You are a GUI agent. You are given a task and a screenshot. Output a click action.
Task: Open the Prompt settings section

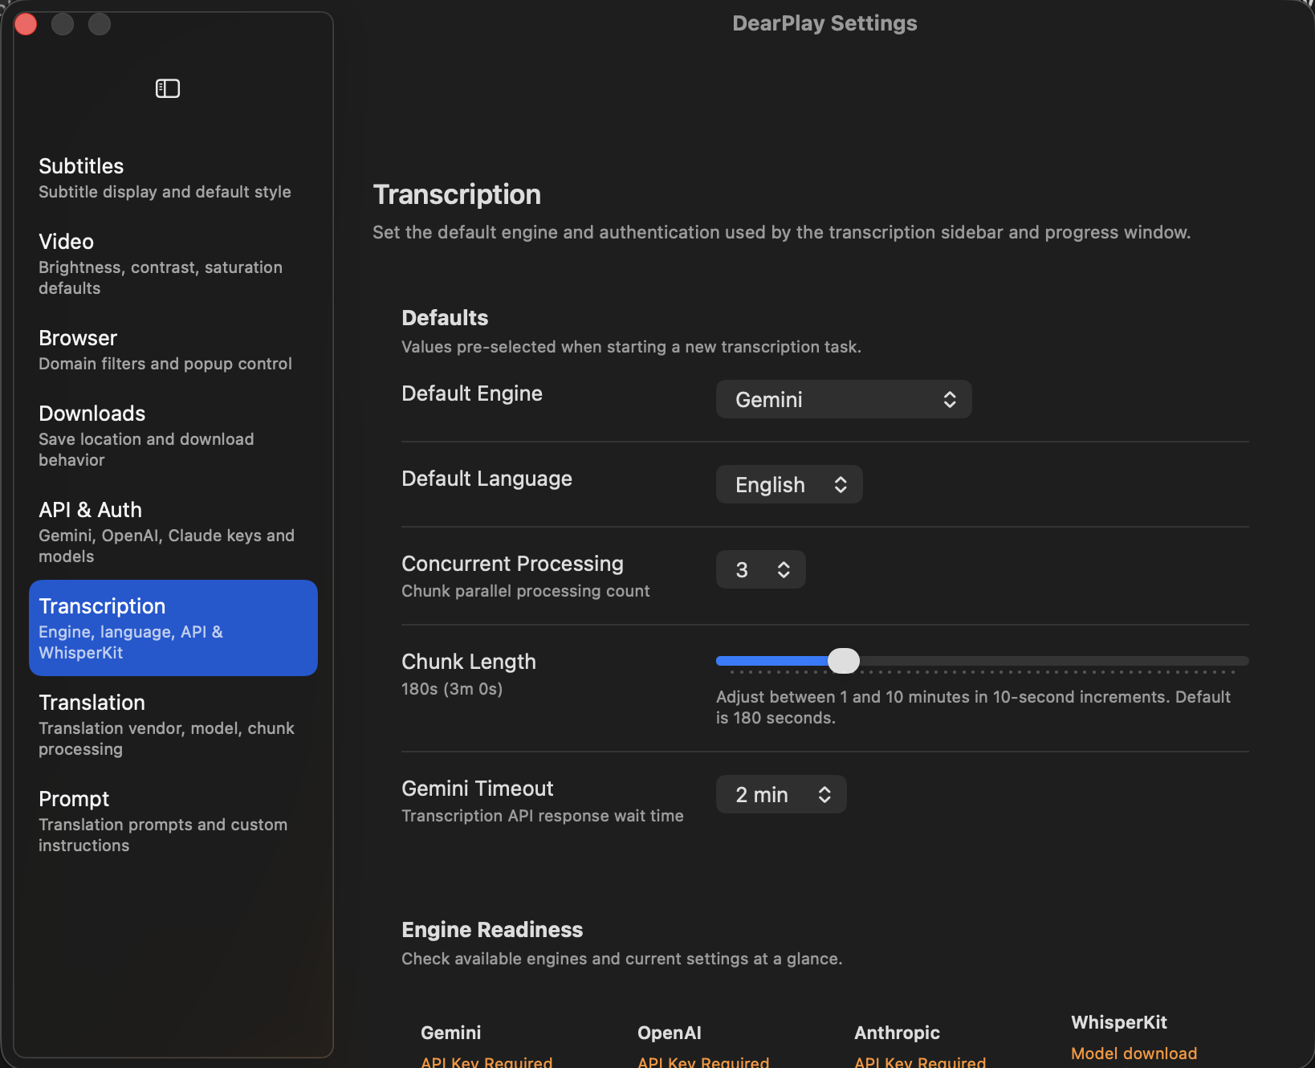click(173, 821)
